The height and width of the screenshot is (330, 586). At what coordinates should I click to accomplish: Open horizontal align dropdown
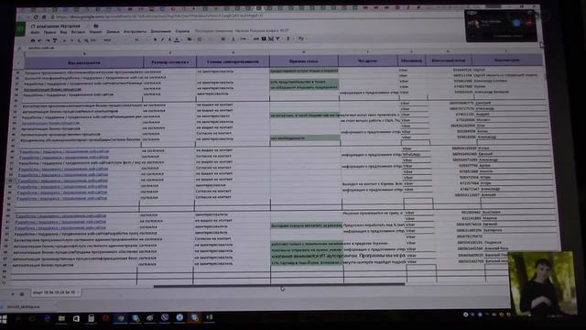(223, 38)
